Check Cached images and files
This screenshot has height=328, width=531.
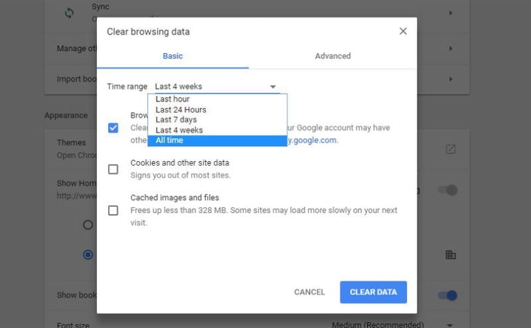113,210
